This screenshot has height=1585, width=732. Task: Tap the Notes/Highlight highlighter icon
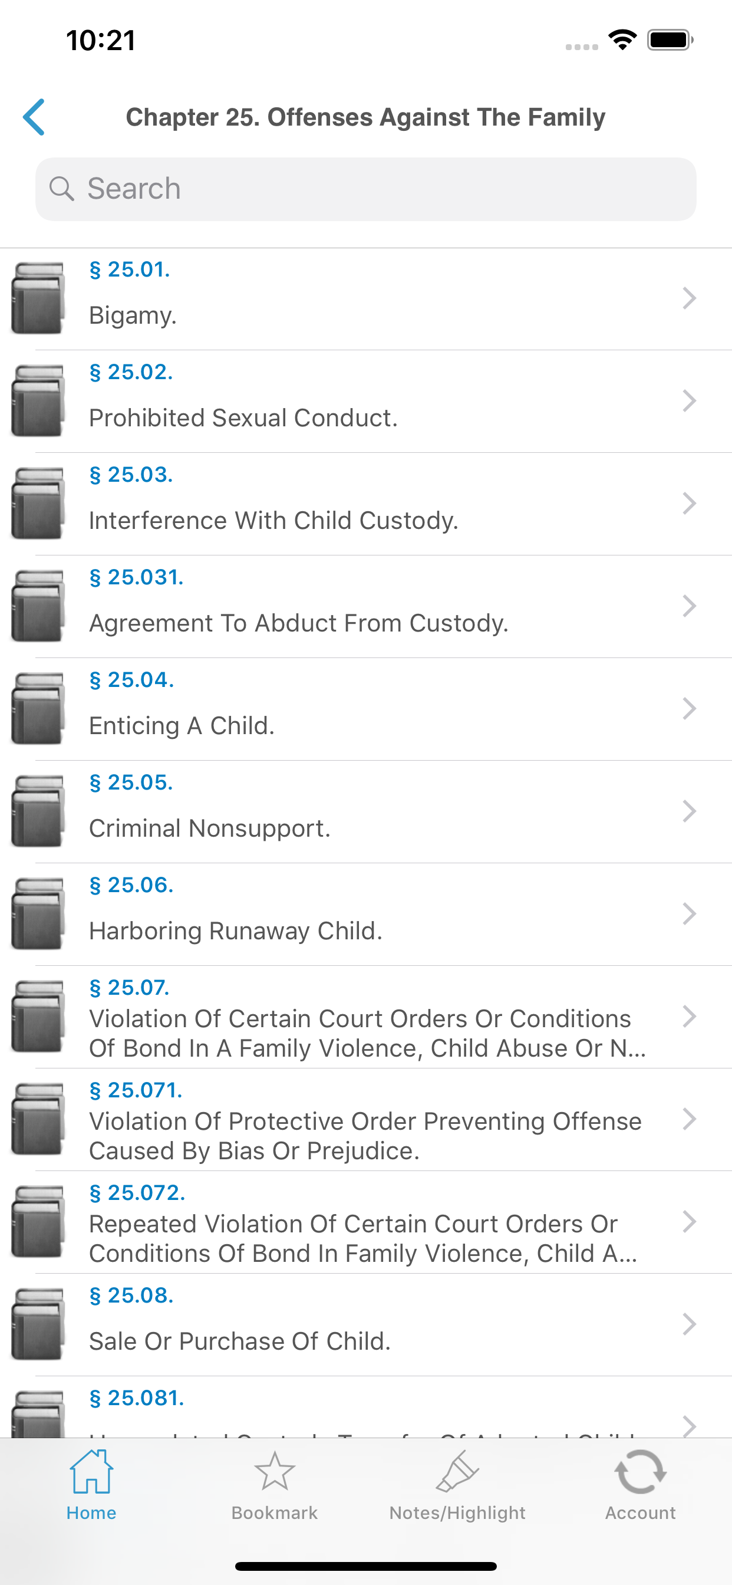457,1472
